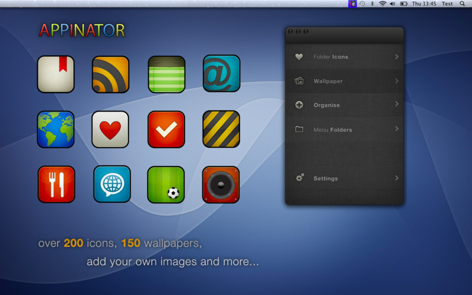Select the globe speech bubble icon
The height and width of the screenshot is (295, 472).
tap(112, 184)
